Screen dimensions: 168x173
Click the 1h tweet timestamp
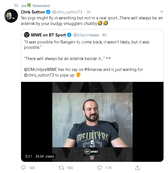(88, 12)
